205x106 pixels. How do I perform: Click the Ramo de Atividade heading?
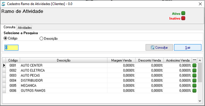(x=22, y=11)
